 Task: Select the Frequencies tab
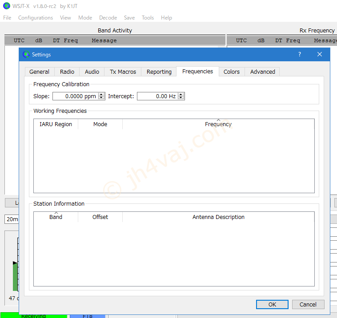coord(197,72)
